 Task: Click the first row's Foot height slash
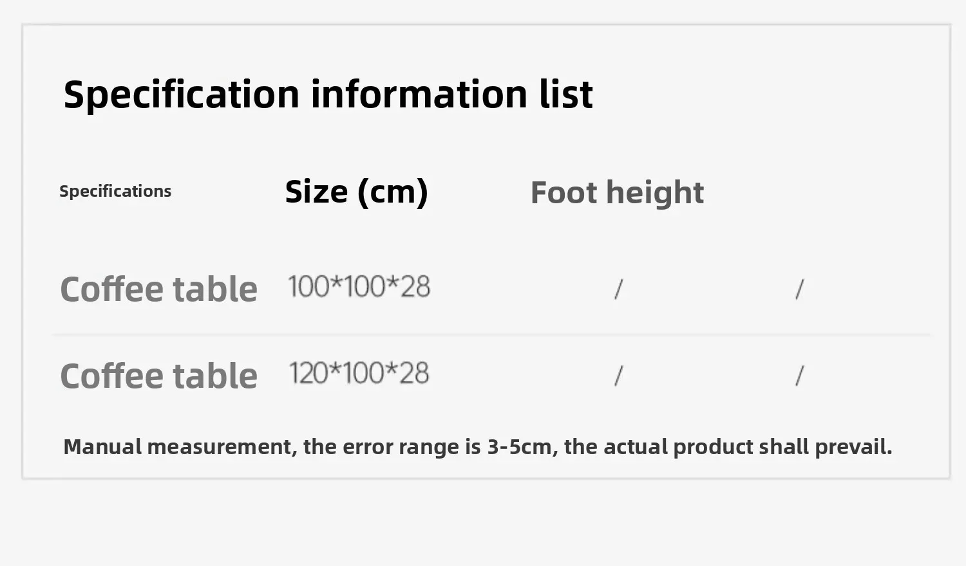[x=618, y=289]
